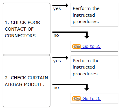
Task: Click step 1's 'Perform the instructed procedures' box
Action: click(94, 15)
